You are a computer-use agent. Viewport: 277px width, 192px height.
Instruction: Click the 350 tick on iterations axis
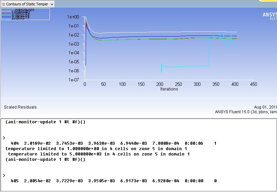point(216,84)
